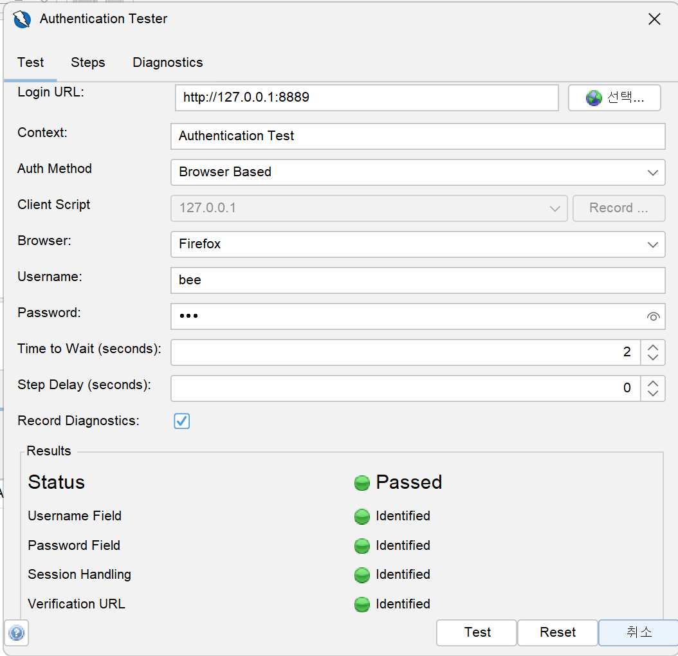This screenshot has height=656, width=678.
Task: Click green indicator beside Verification URL
Action: click(x=362, y=605)
